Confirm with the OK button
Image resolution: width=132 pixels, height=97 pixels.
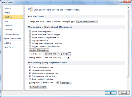pos(111,93)
